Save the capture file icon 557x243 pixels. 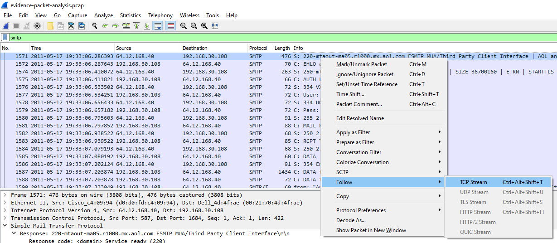[61, 26]
